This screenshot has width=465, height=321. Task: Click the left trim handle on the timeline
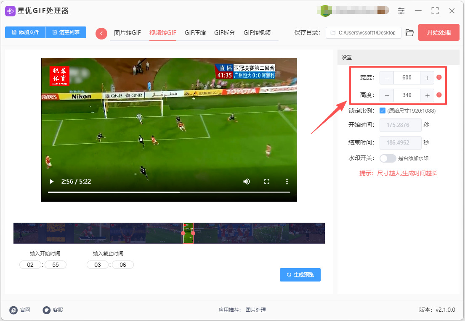(x=183, y=233)
